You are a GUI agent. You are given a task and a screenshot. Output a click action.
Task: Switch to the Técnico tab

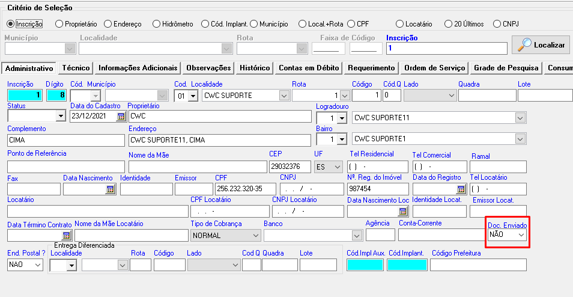pyautogui.click(x=76, y=69)
